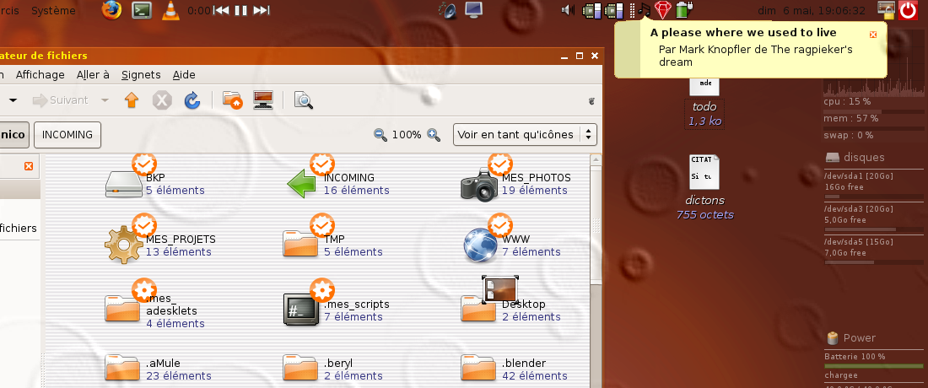Open VLC media player from the panel
The image size is (928, 388).
coord(170,10)
